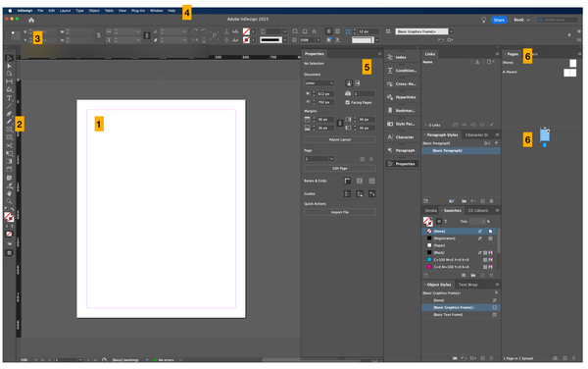Select the C=0 M=100 Y=0 K=0 magenta swatch
588x369 pixels.
tap(459, 267)
